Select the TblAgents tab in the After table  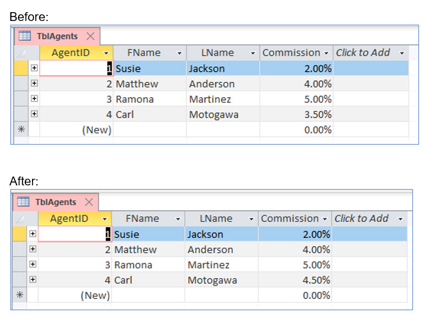(x=56, y=202)
